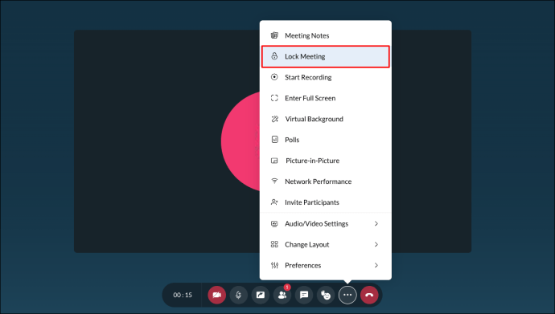Click the Preferences sliders icon
The height and width of the screenshot is (314, 555).
coord(274,265)
